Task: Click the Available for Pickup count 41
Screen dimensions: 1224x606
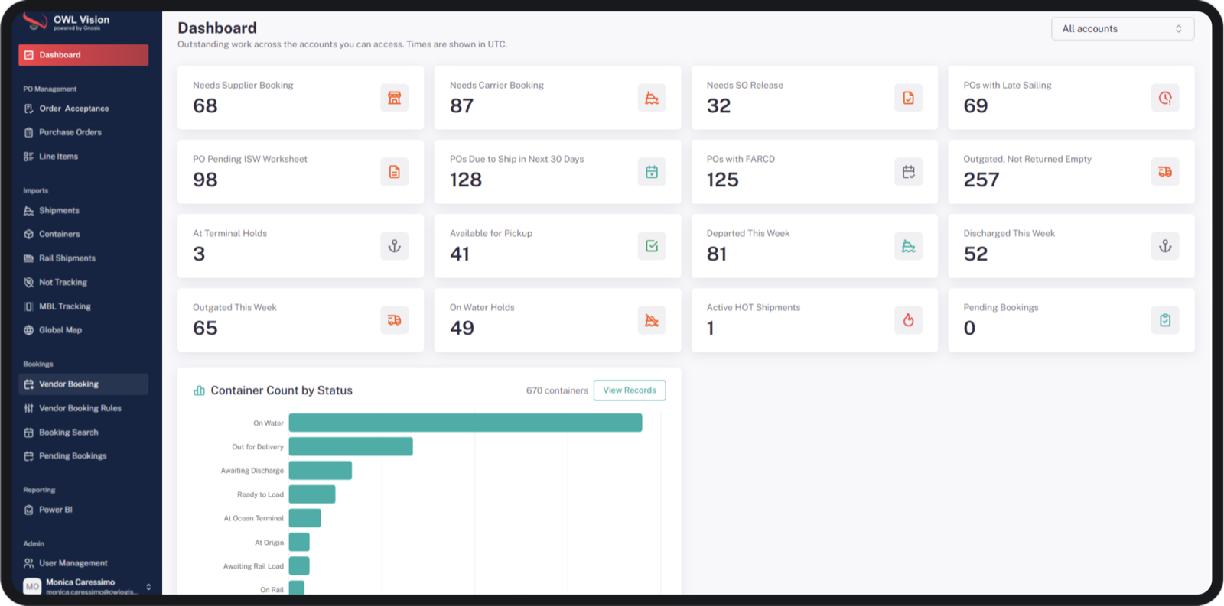Action: [460, 254]
